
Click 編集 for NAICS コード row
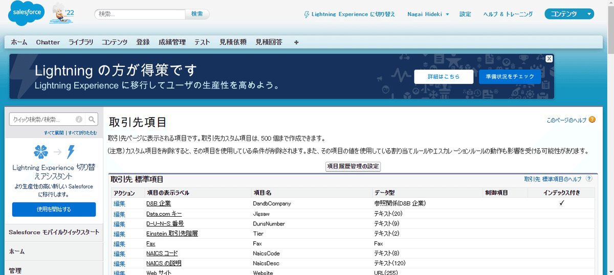coord(119,254)
